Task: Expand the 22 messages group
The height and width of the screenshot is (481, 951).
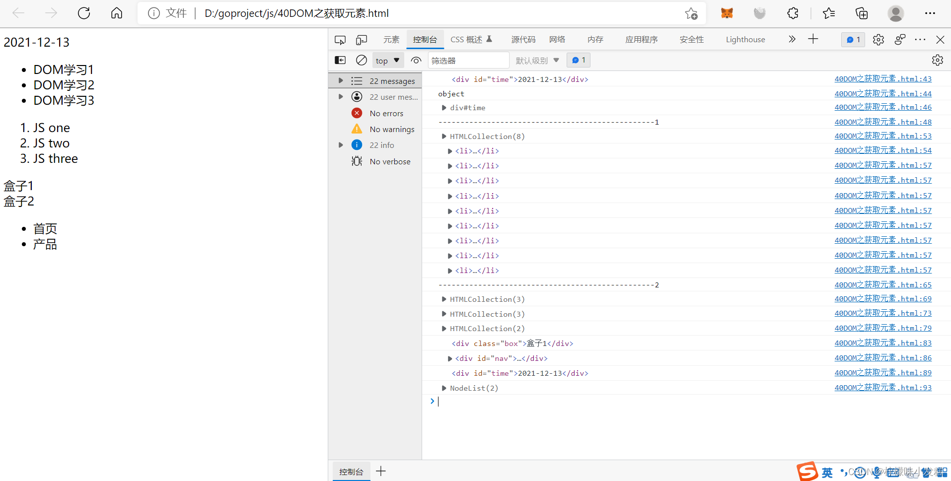Action: pos(341,80)
